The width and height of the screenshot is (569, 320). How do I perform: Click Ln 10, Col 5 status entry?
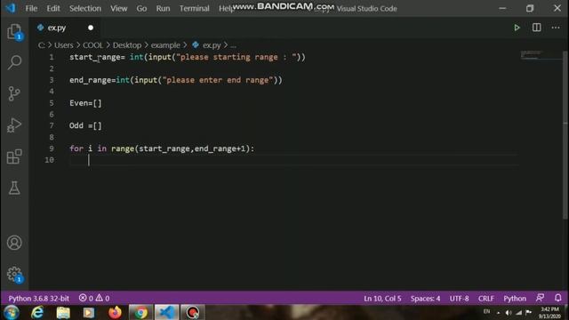click(382, 299)
